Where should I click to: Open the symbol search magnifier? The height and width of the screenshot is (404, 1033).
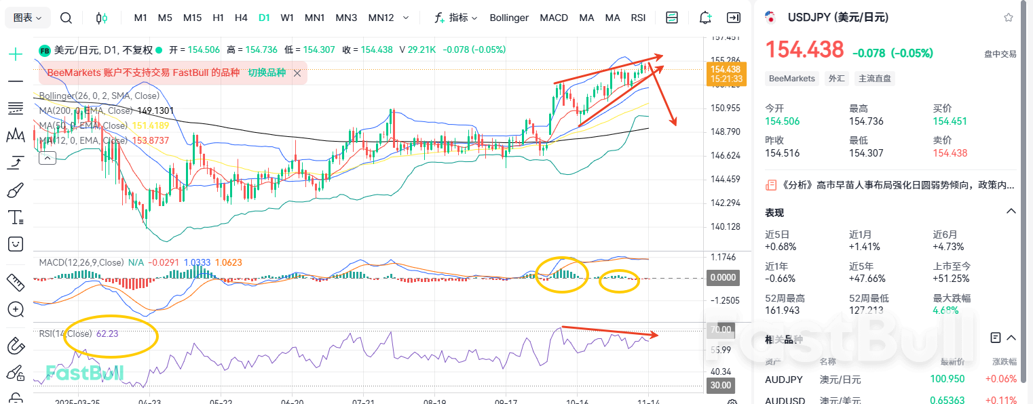click(x=66, y=18)
